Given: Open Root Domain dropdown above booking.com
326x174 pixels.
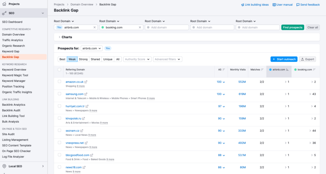Looking at the screenshot, I should pos(110,21).
